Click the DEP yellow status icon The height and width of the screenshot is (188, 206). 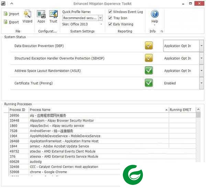pyautogui.click(x=149, y=45)
